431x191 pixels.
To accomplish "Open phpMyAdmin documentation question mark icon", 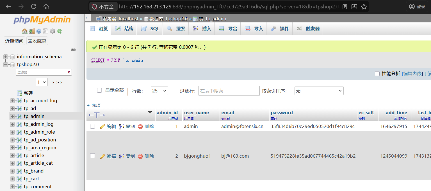I will pos(38,31).
